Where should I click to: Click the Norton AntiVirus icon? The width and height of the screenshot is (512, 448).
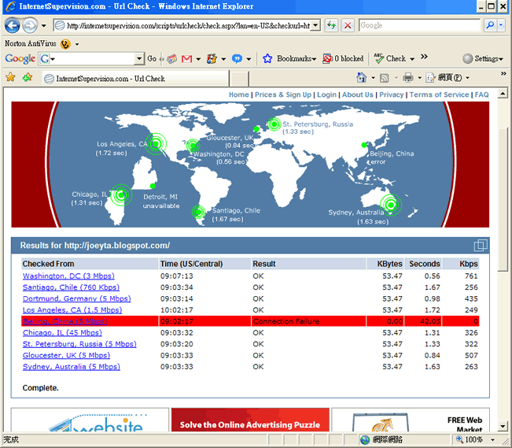(65, 44)
